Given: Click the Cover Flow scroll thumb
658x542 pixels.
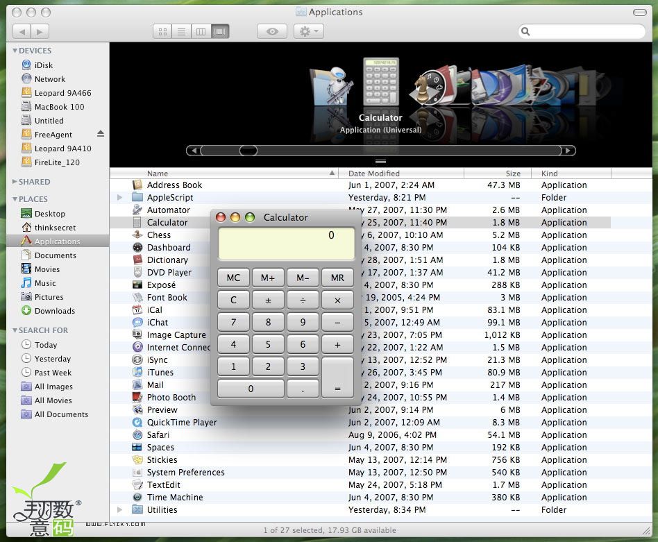Looking at the screenshot, I should [248, 150].
